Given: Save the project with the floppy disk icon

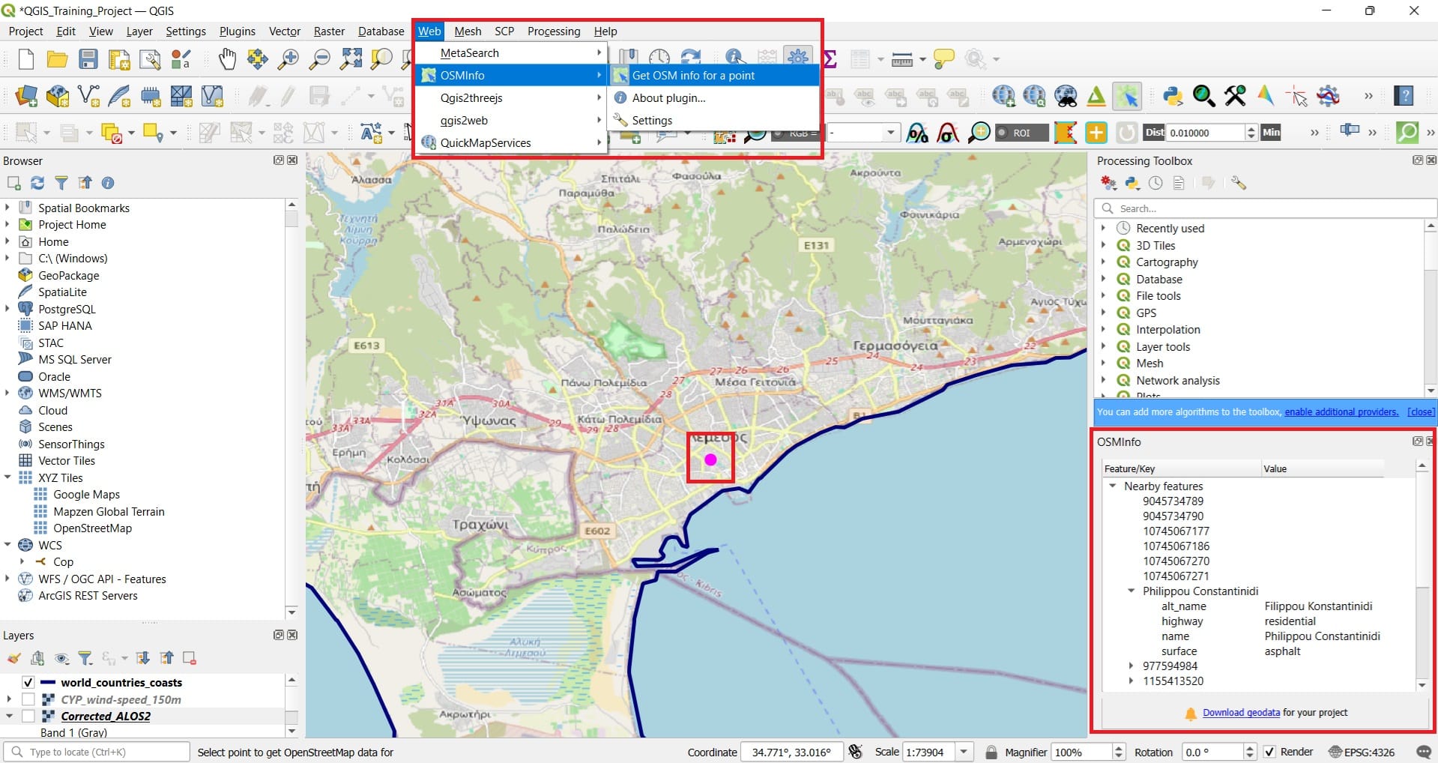Looking at the screenshot, I should click(88, 58).
